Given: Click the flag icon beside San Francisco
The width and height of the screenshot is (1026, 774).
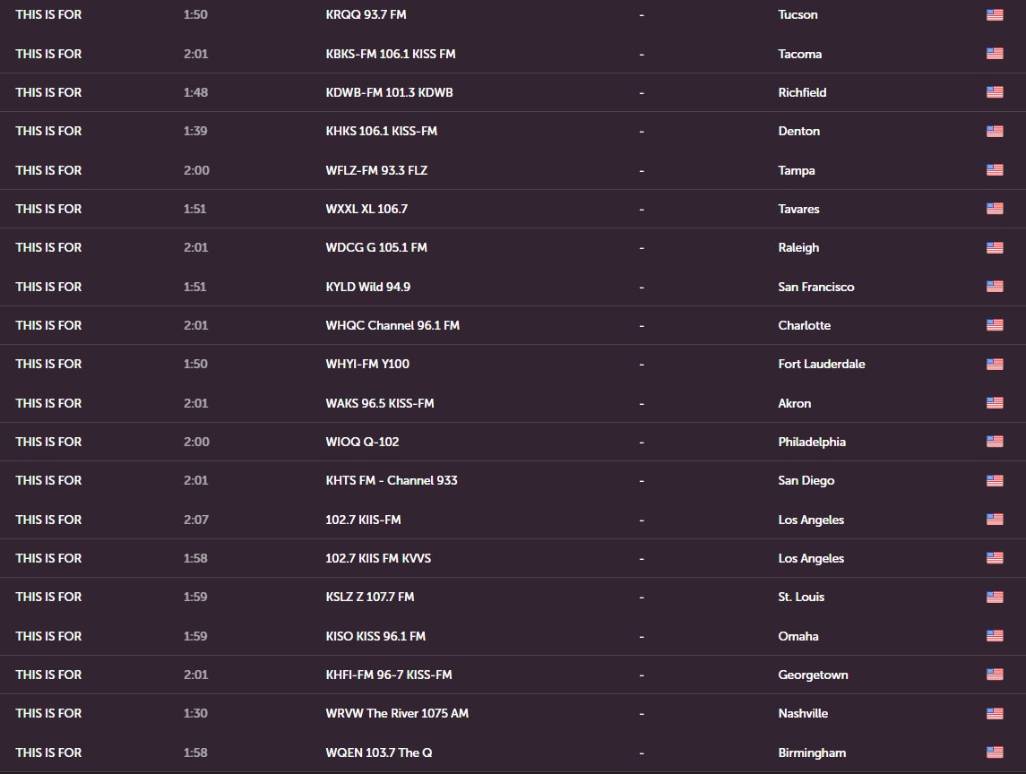Looking at the screenshot, I should pyautogui.click(x=995, y=287).
